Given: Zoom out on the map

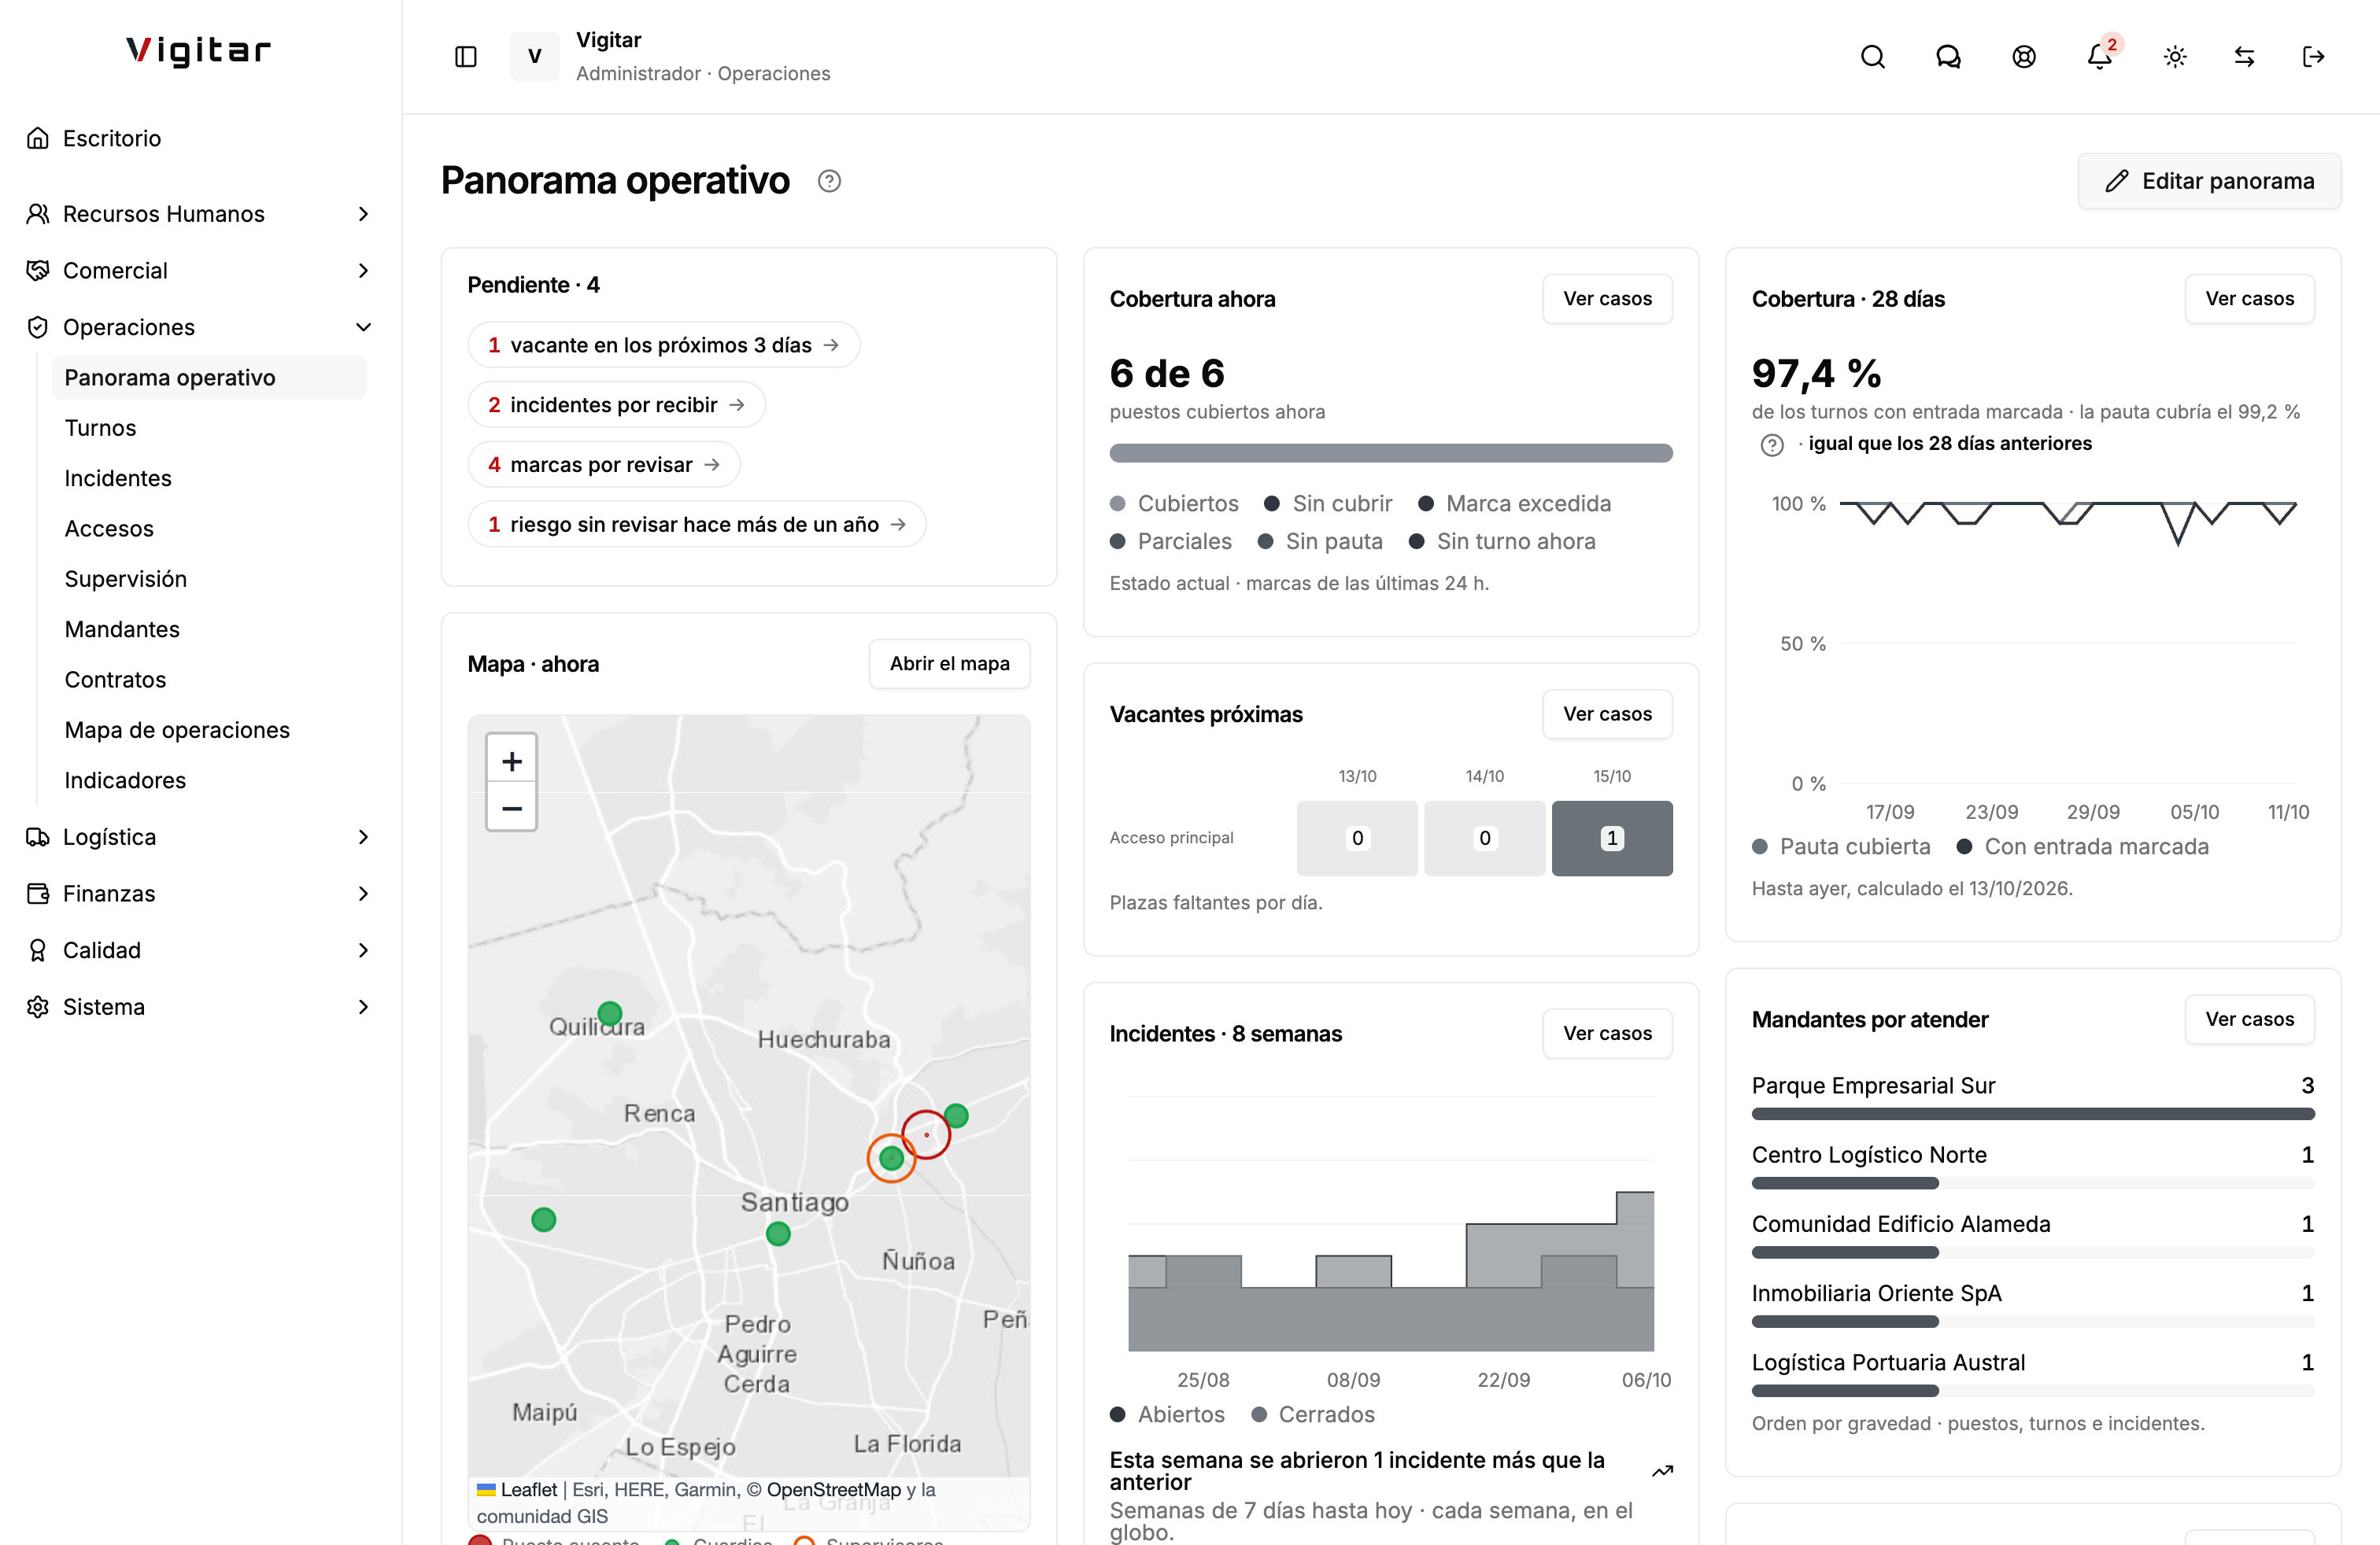Looking at the screenshot, I should coord(512,809).
